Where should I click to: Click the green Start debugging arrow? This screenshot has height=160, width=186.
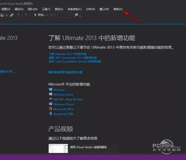[x=35, y=15]
